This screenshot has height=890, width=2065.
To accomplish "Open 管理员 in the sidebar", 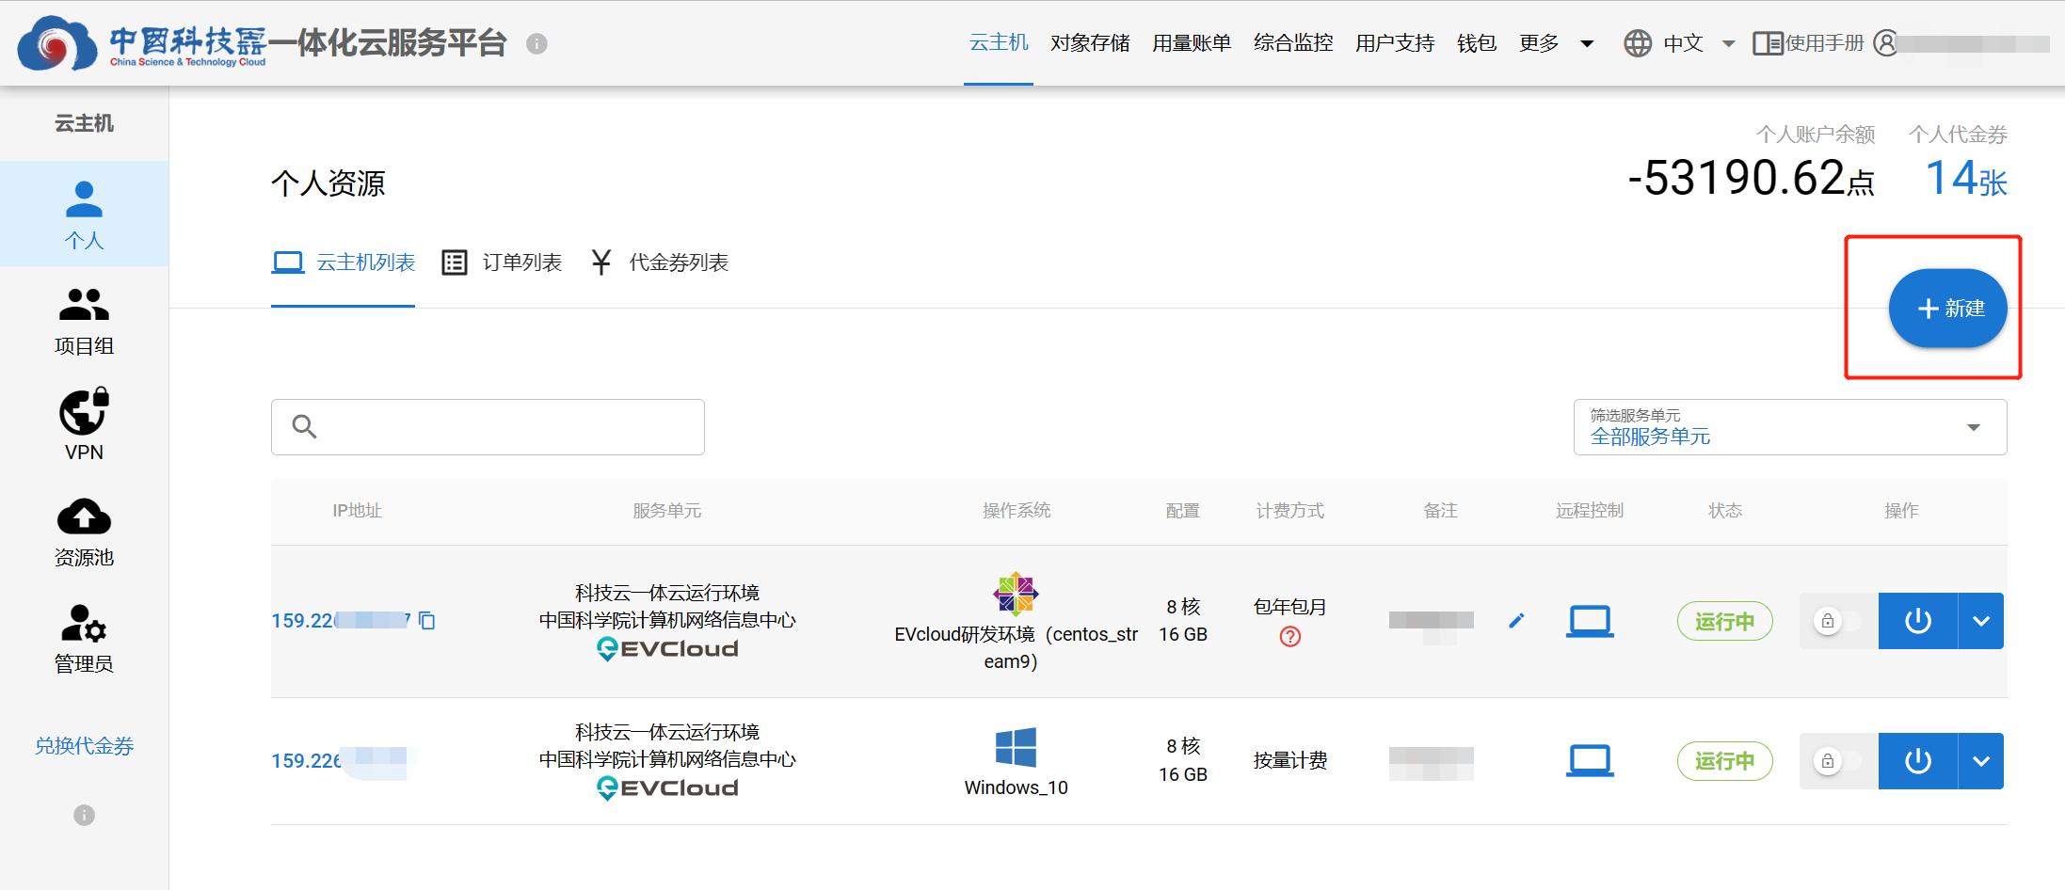I will (x=84, y=640).
